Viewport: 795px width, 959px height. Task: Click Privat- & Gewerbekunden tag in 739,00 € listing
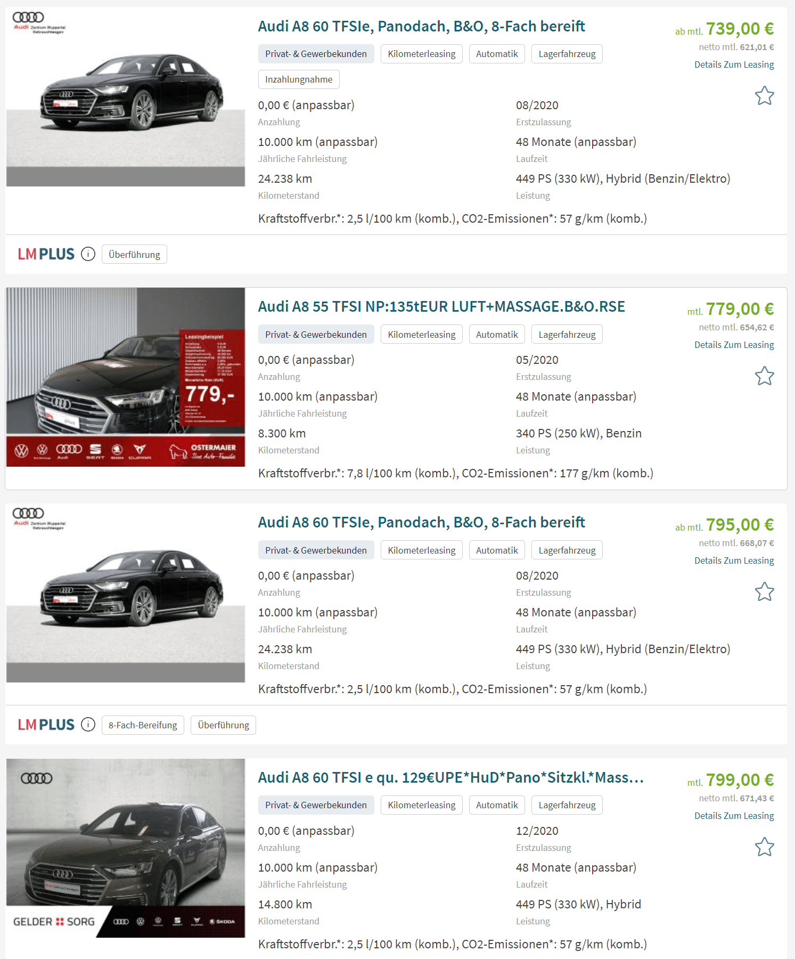click(x=316, y=54)
